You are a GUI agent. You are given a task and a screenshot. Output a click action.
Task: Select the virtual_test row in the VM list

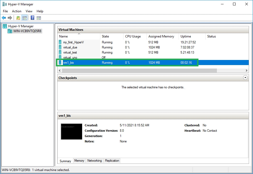(70, 52)
